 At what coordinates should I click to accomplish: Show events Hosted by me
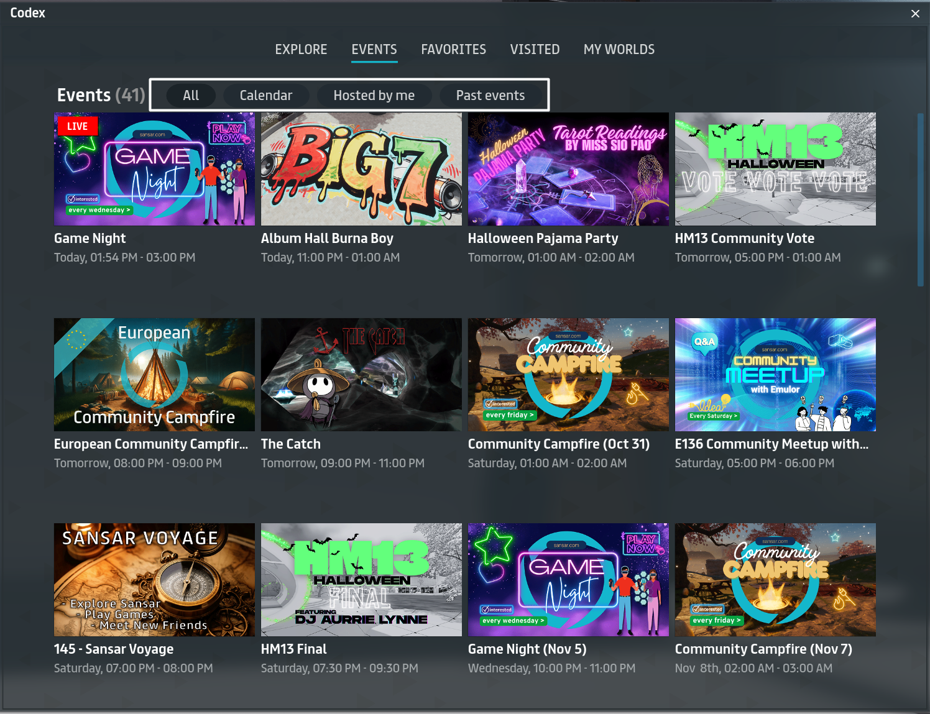(374, 96)
